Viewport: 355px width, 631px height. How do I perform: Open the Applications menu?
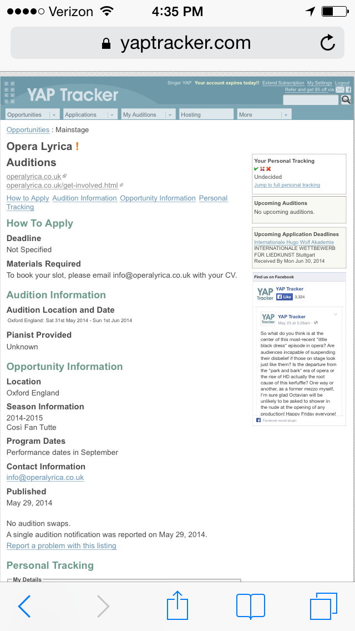coord(81,114)
